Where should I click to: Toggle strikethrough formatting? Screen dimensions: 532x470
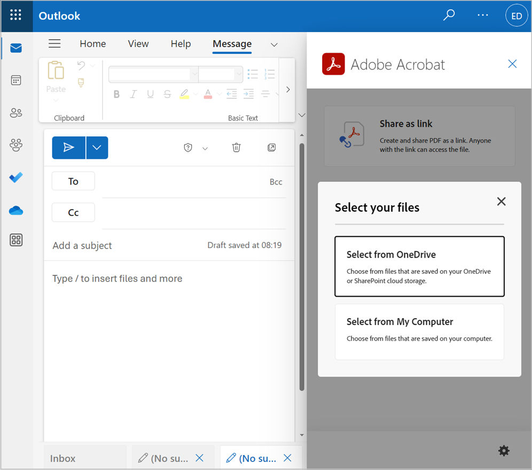point(167,94)
